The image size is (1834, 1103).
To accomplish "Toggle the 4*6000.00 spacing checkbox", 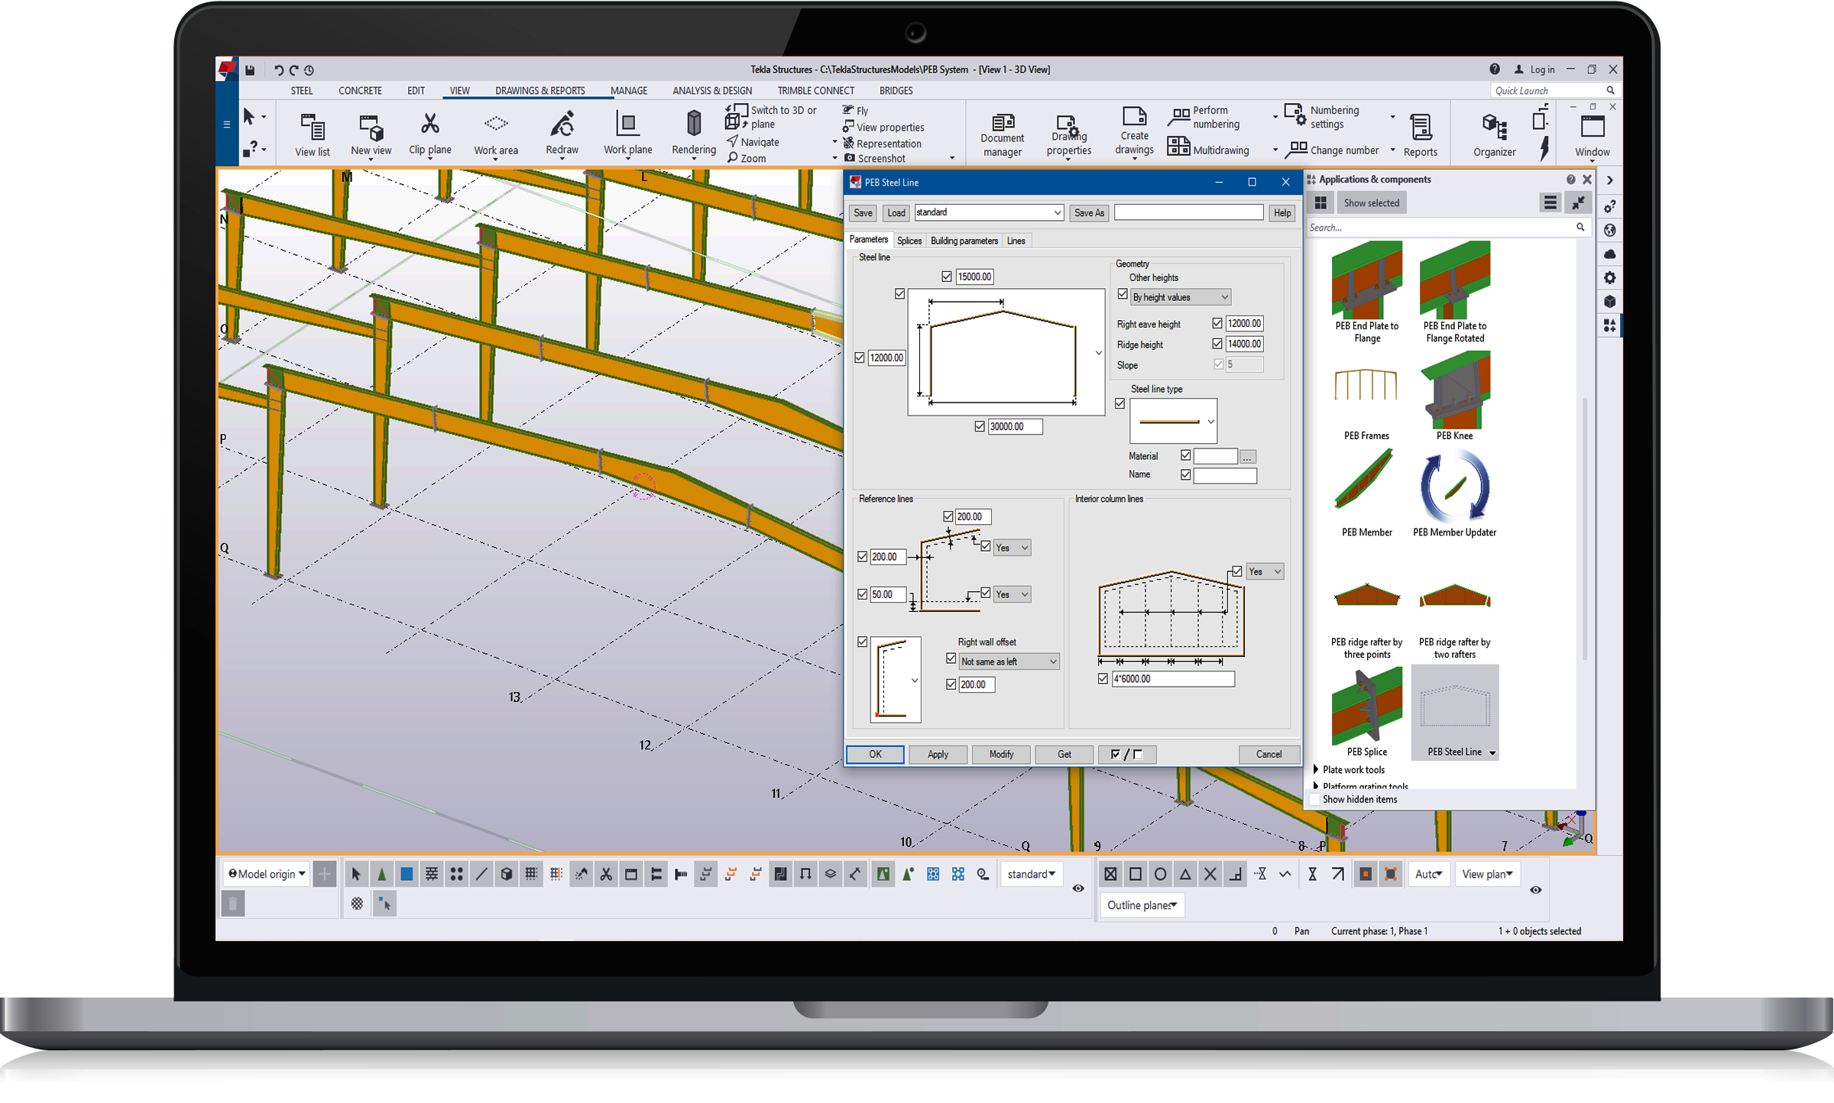I will (1103, 678).
